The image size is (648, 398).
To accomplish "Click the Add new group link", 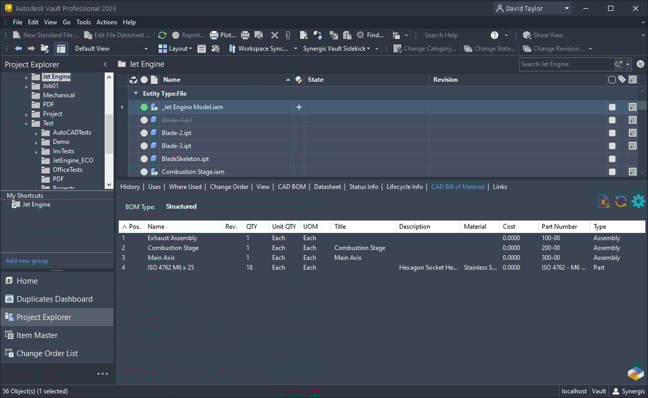I will click(x=26, y=260).
